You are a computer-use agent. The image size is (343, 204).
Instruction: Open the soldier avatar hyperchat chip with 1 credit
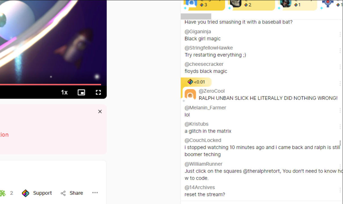coord(297,5)
